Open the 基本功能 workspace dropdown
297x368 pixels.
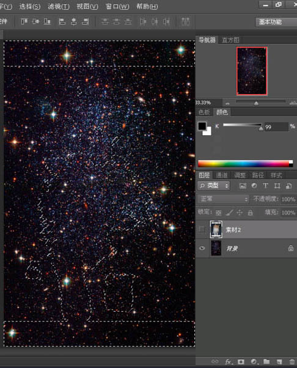[x=276, y=22]
